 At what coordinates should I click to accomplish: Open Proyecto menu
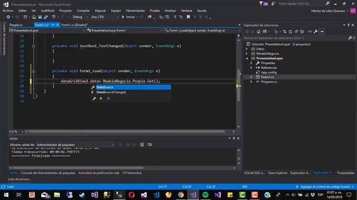click(x=65, y=11)
